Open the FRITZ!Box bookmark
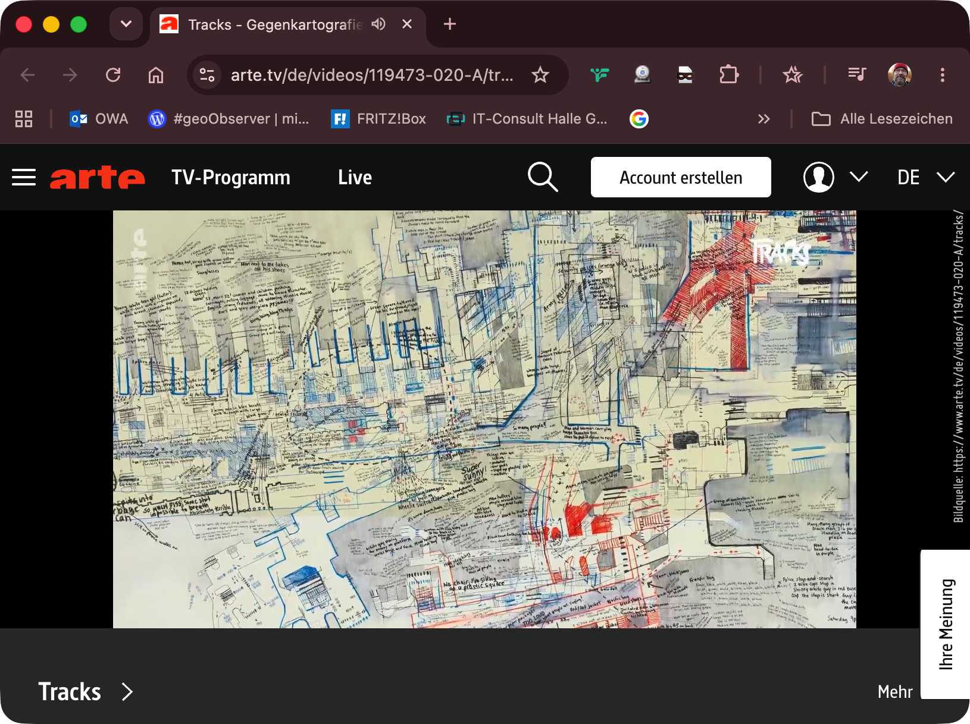Image resolution: width=970 pixels, height=724 pixels. tap(378, 119)
